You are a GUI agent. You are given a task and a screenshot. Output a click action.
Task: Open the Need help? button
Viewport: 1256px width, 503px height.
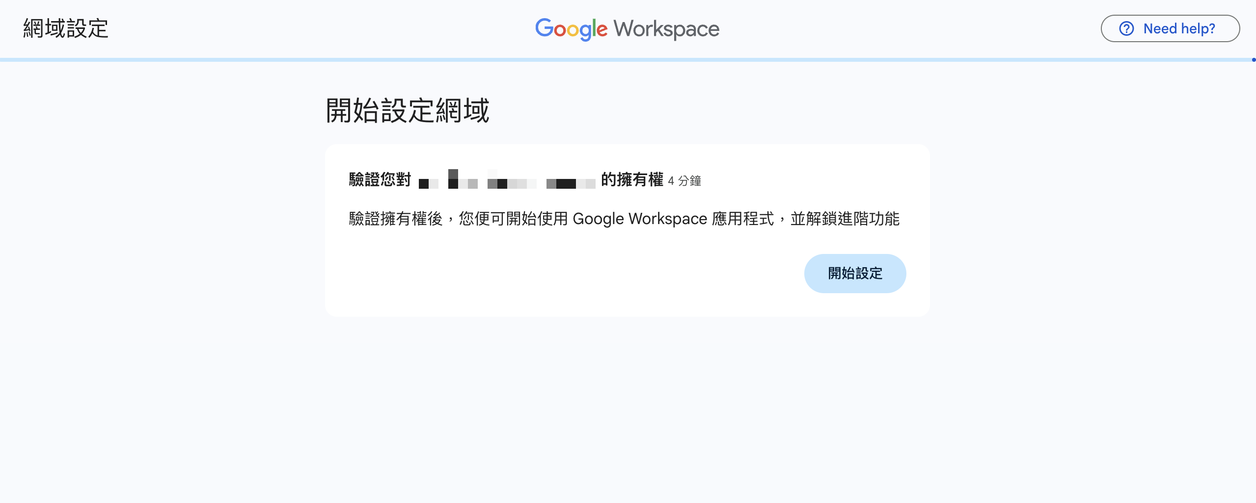pyautogui.click(x=1170, y=28)
